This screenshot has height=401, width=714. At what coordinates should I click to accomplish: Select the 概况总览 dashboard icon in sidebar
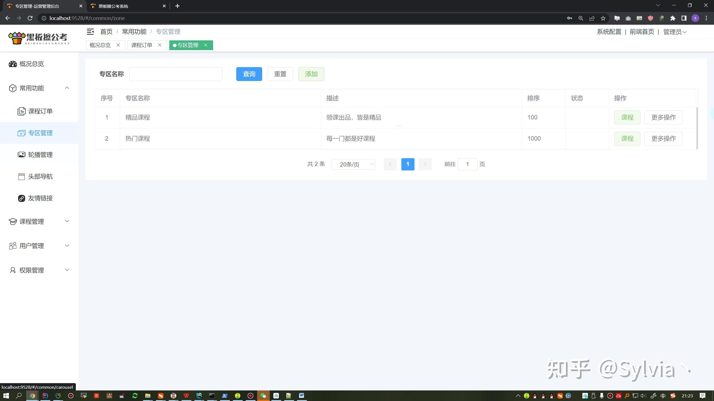[x=13, y=64]
